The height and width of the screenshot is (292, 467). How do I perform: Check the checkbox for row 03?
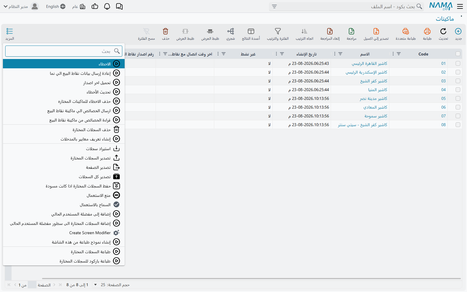458,81
